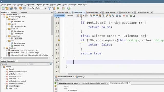
Task: Switch to the Arquivos tab
Action: click(14, 13)
